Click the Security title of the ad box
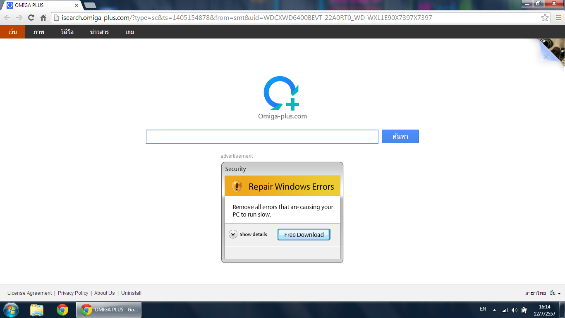The image size is (565, 318). coord(235,169)
